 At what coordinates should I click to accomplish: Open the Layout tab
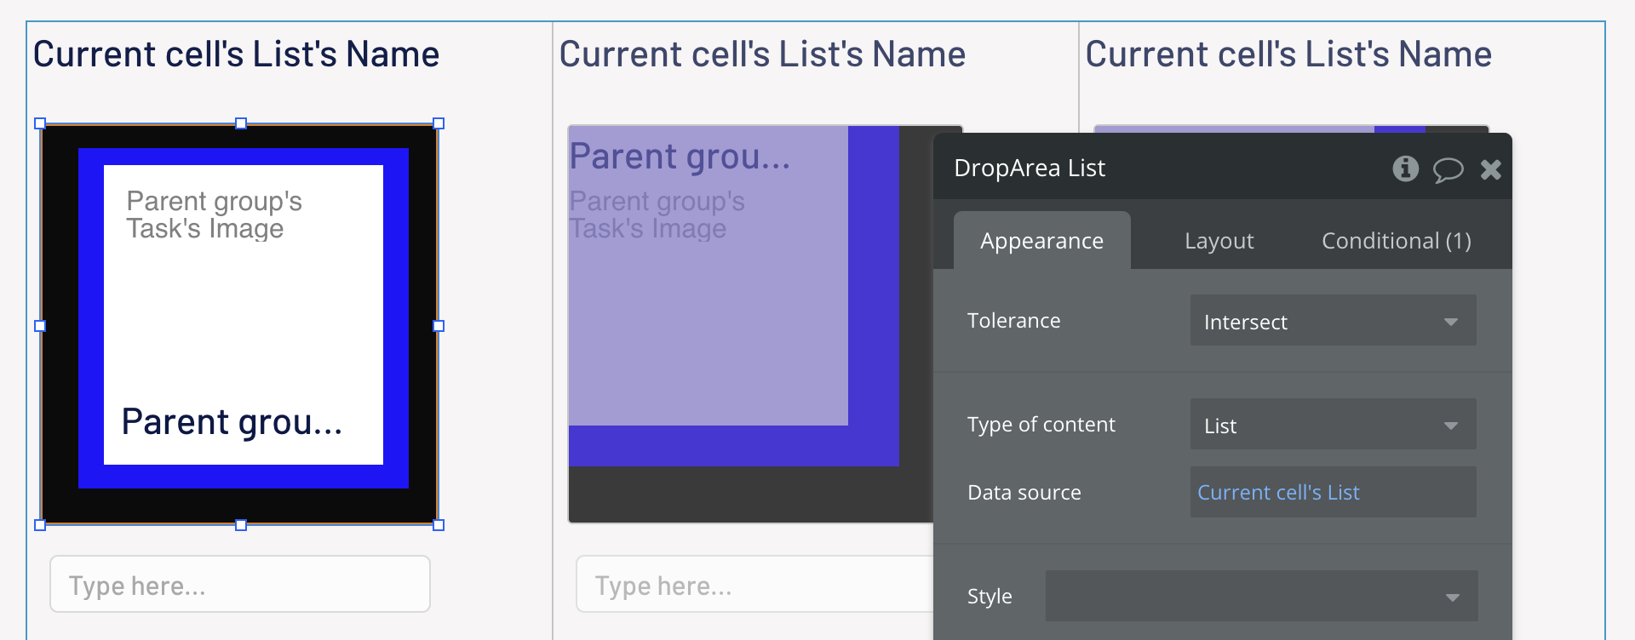[x=1219, y=241]
